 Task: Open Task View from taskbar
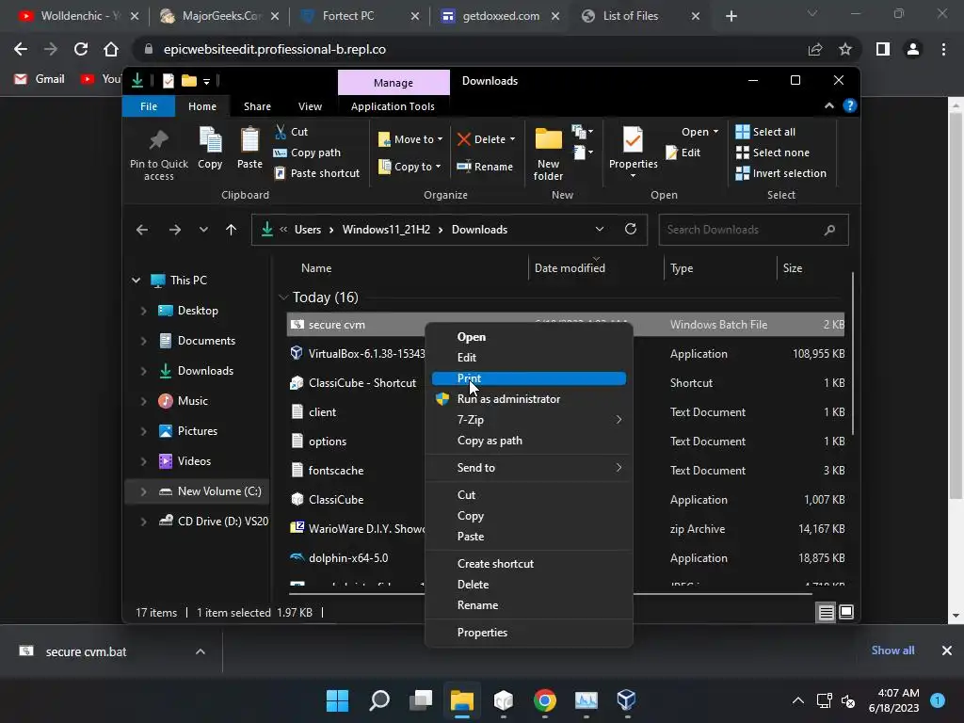(421, 700)
